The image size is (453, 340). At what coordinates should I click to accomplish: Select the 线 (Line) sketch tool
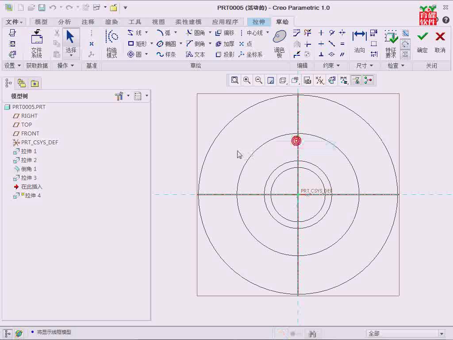(134, 33)
